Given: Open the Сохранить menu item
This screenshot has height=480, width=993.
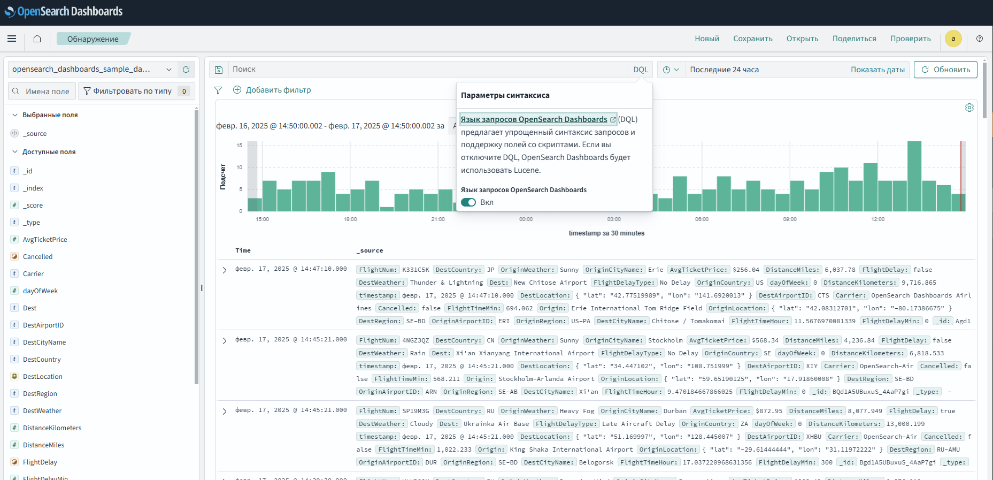Looking at the screenshot, I should click(x=752, y=39).
